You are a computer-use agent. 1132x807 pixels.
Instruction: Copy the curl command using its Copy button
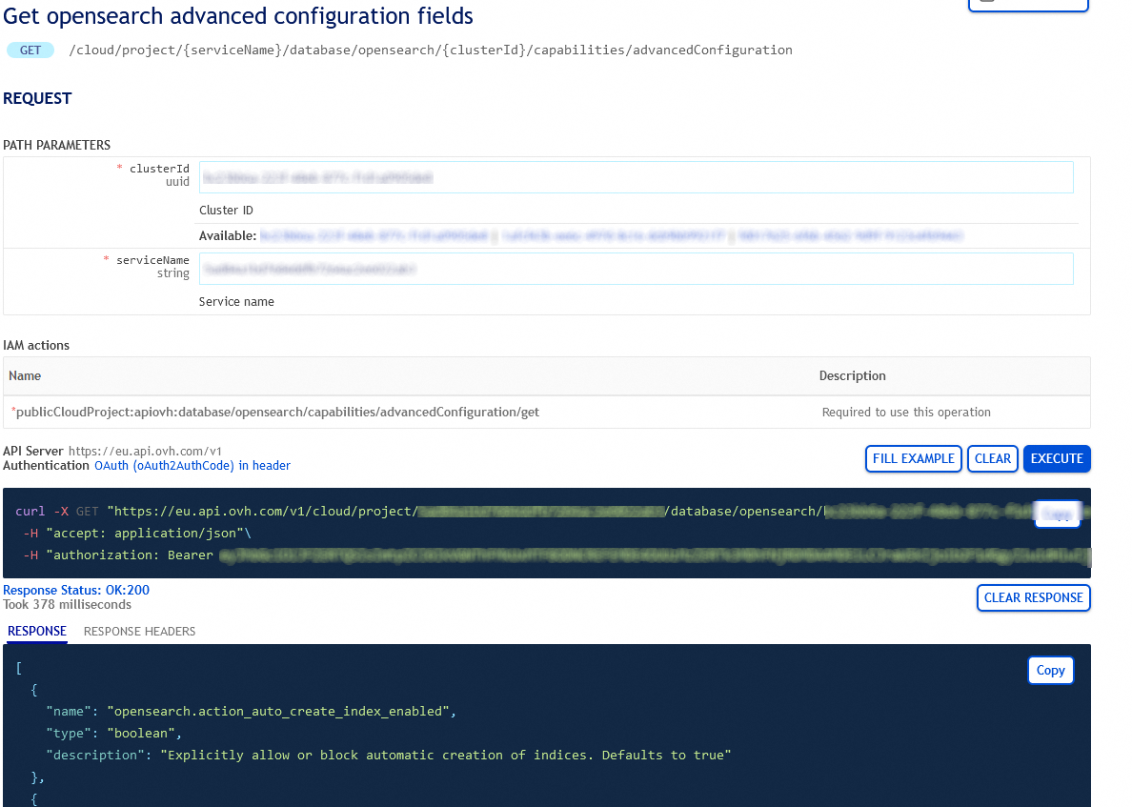click(x=1058, y=514)
